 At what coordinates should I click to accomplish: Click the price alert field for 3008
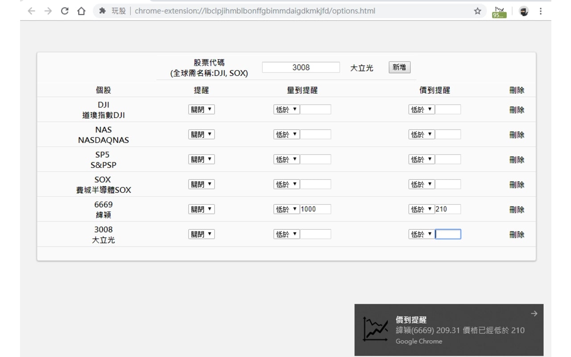click(448, 235)
